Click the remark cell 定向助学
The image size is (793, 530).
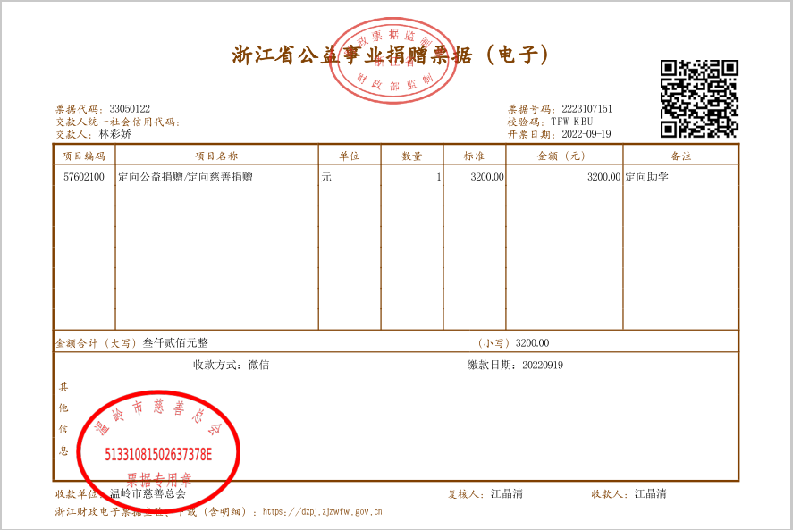pos(647,177)
